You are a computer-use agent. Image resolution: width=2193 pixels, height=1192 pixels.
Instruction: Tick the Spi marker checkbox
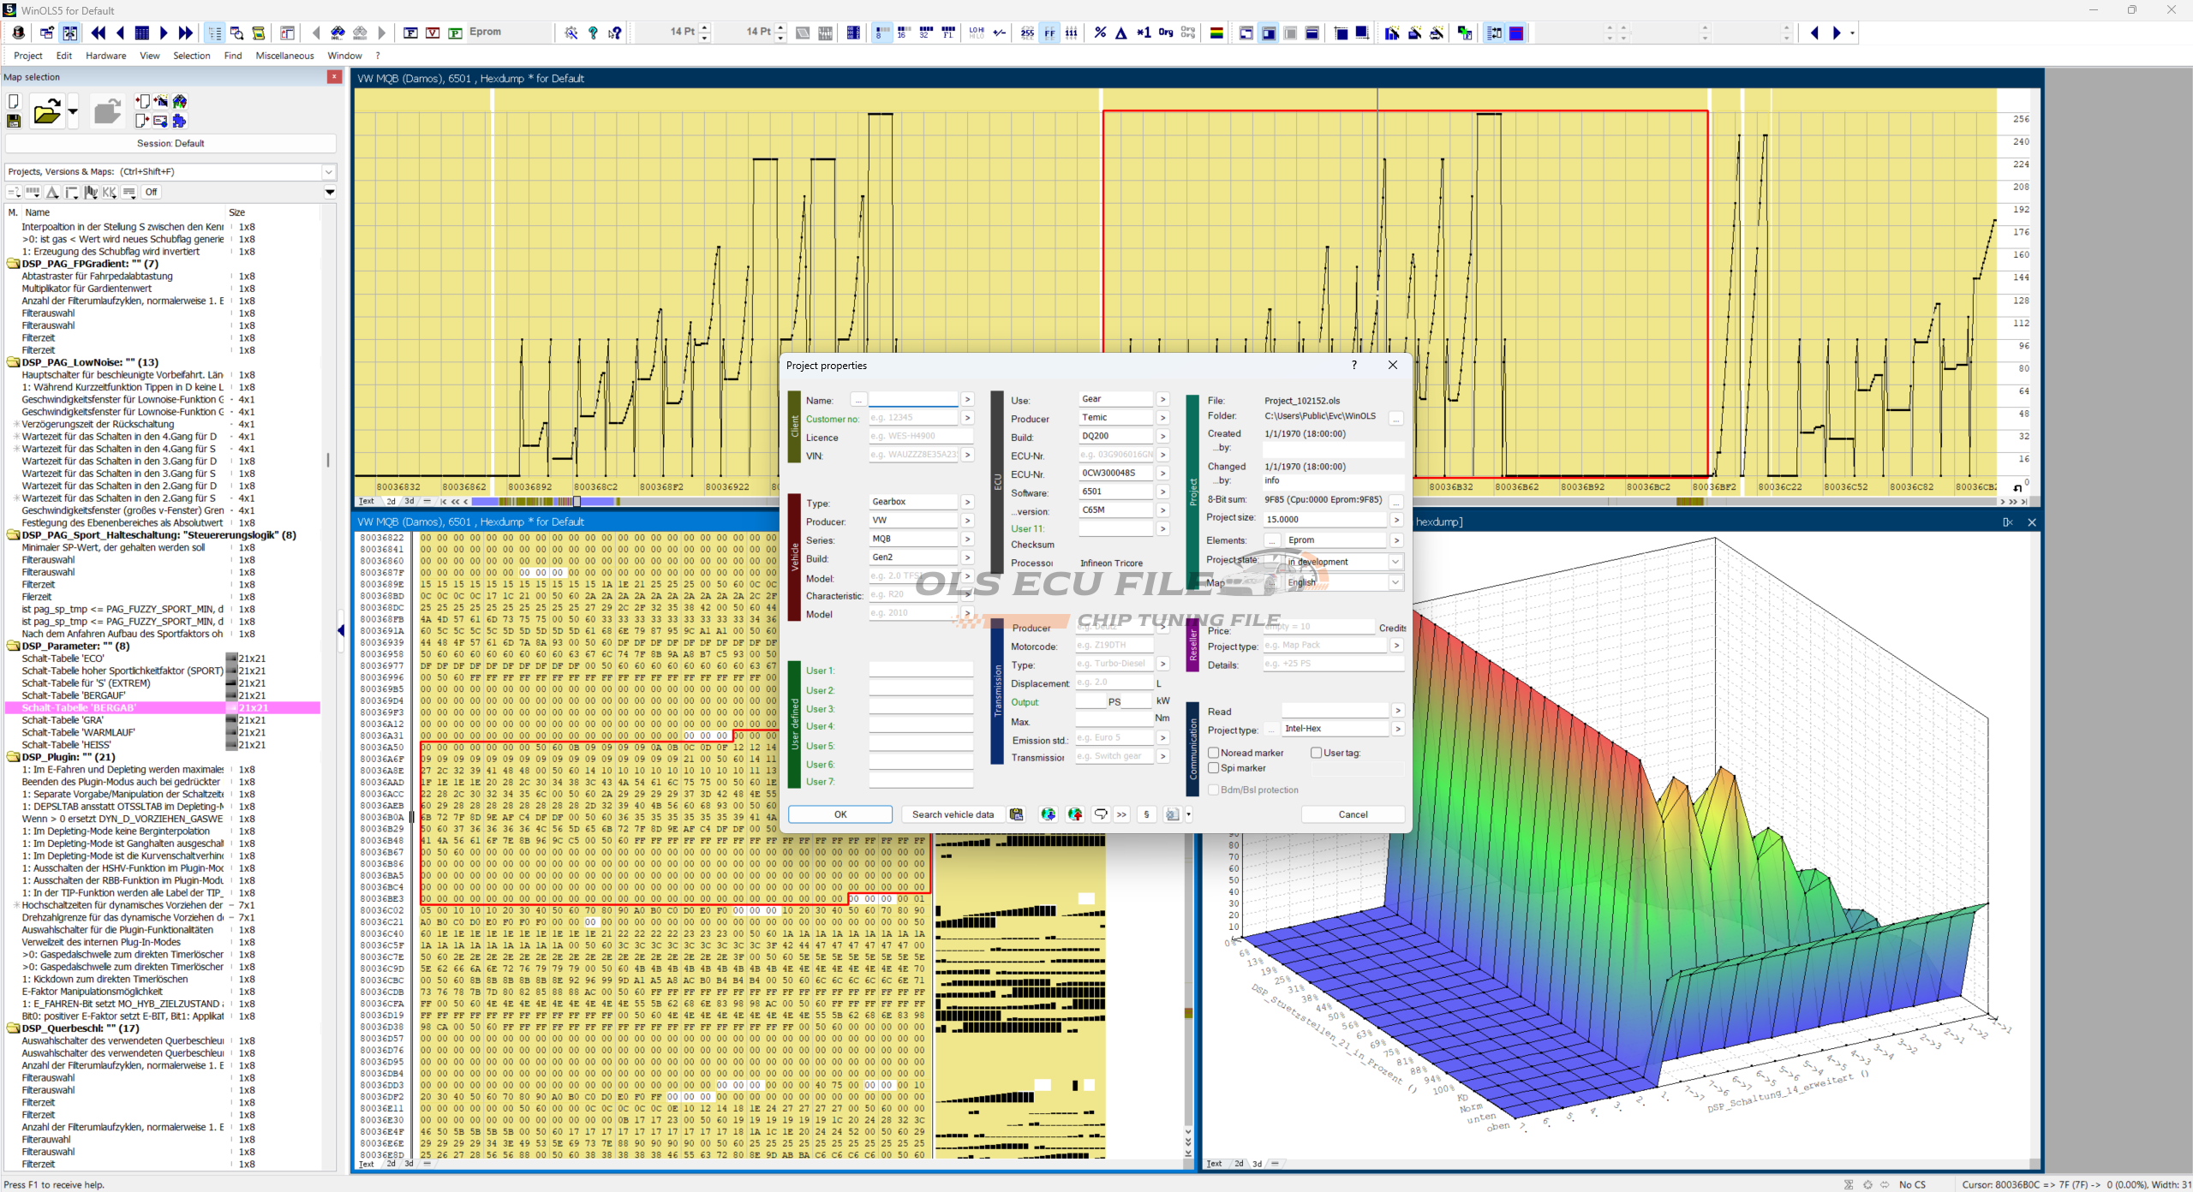tap(1214, 768)
